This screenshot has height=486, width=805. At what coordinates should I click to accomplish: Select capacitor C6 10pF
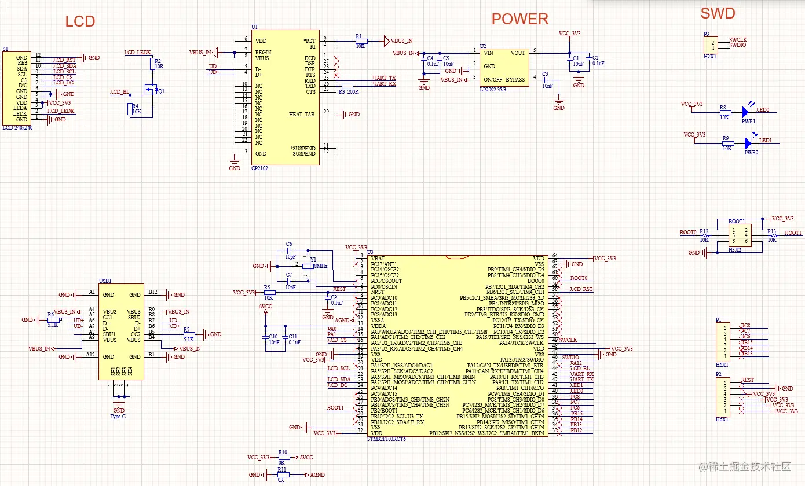tap(289, 251)
